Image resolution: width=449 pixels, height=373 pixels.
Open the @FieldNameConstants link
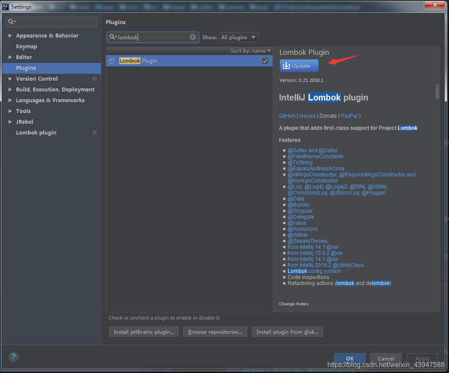coord(315,156)
